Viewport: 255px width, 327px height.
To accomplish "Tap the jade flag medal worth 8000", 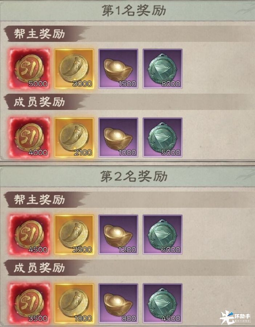I will tap(162, 69).
